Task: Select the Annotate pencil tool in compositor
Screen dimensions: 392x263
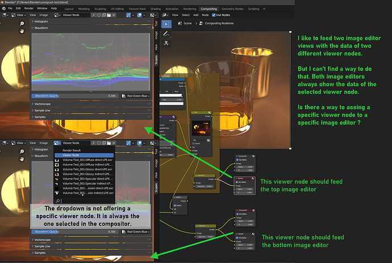Action: tap(166, 34)
